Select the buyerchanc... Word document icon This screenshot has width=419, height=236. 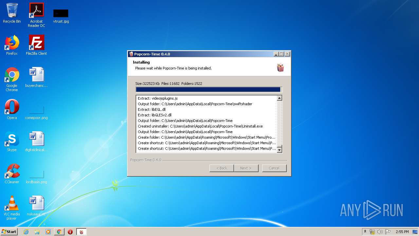(x=36, y=77)
